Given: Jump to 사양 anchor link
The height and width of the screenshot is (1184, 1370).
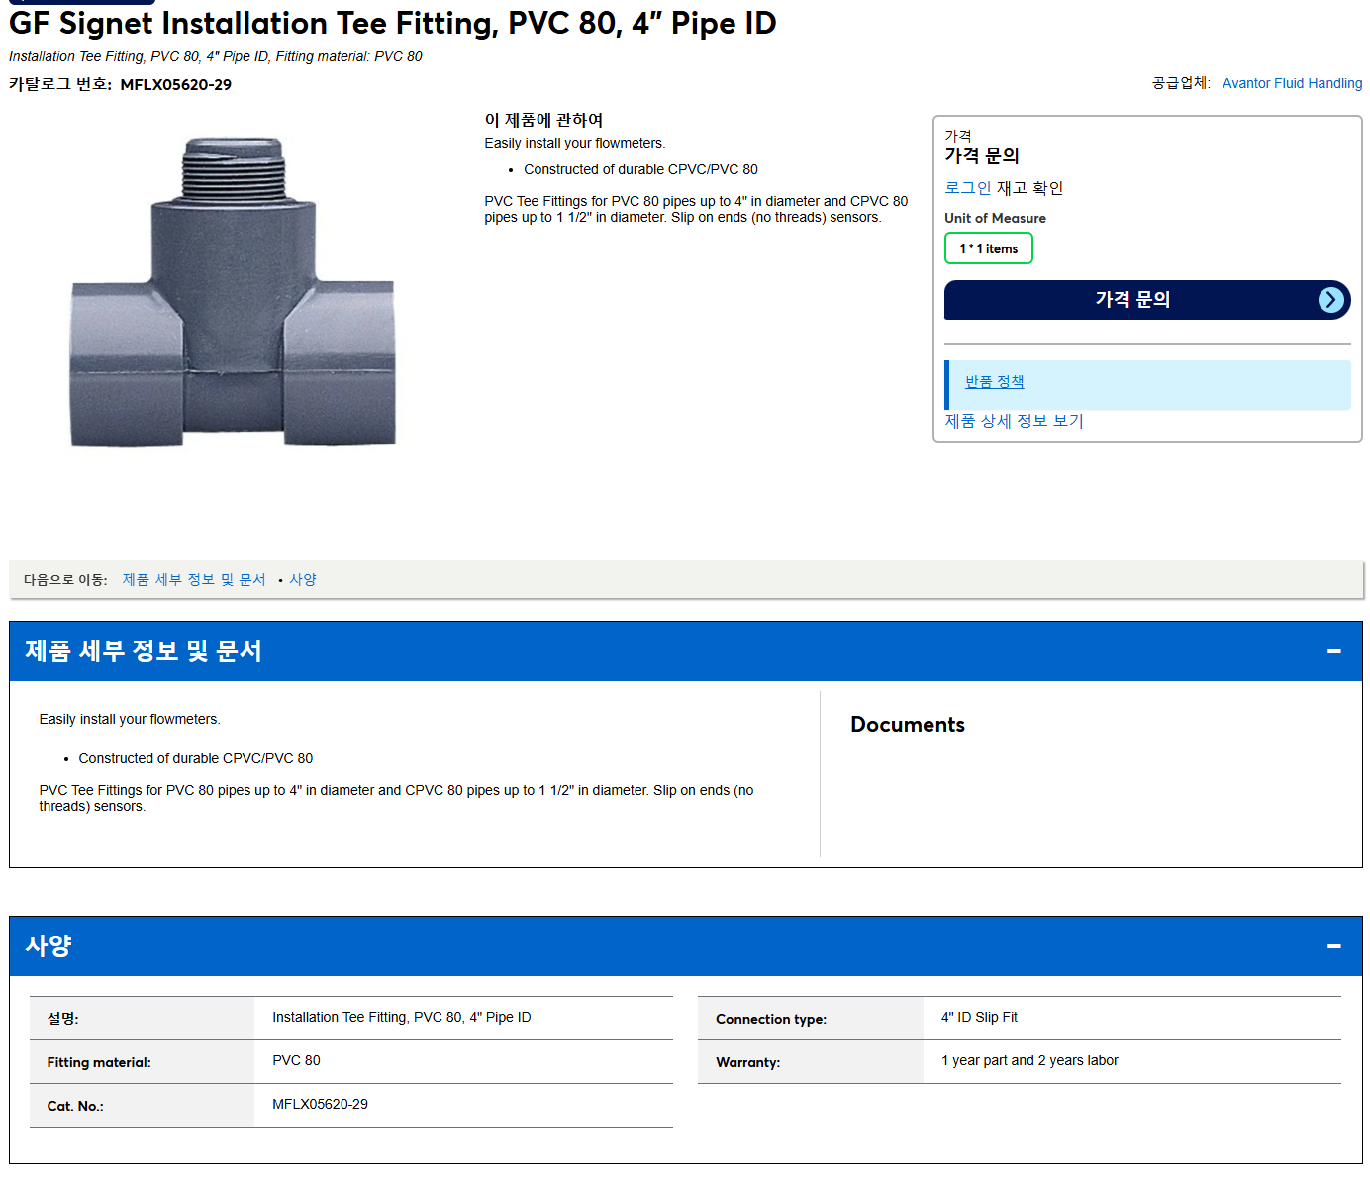Looking at the screenshot, I should pos(303,580).
